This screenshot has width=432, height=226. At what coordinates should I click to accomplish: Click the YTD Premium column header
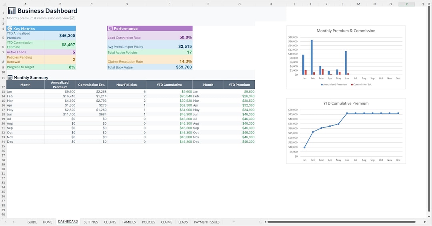tap(239, 85)
